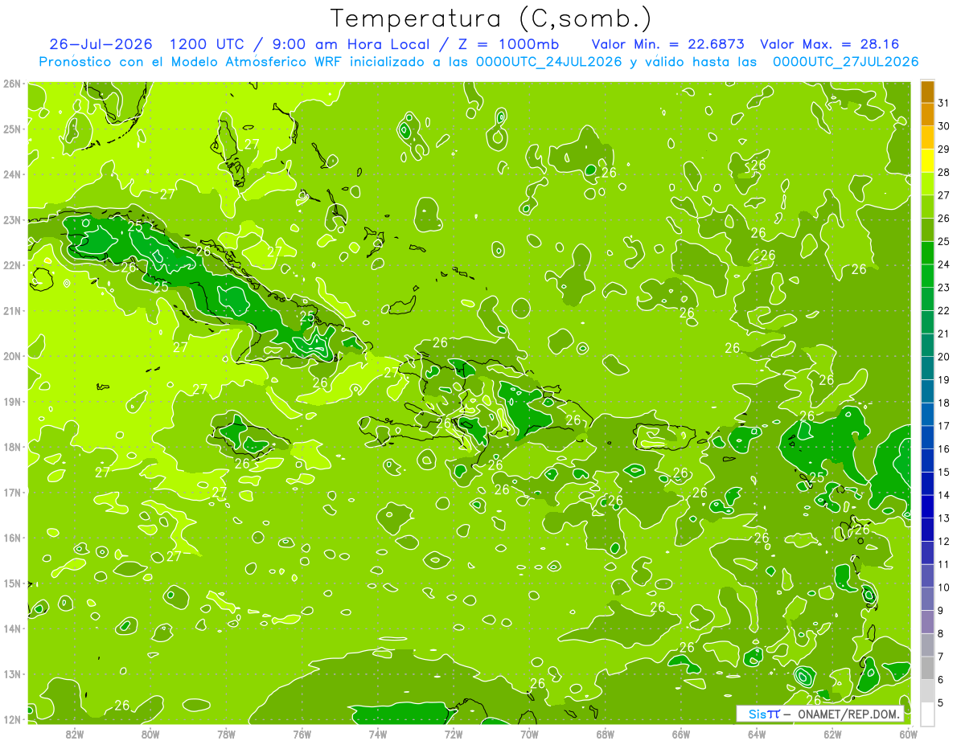The image size is (965, 745).
Task: Click the "68W" longitude label
Action: (x=606, y=734)
